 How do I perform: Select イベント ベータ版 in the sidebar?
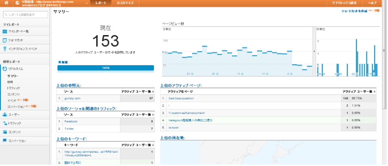tap(17, 100)
